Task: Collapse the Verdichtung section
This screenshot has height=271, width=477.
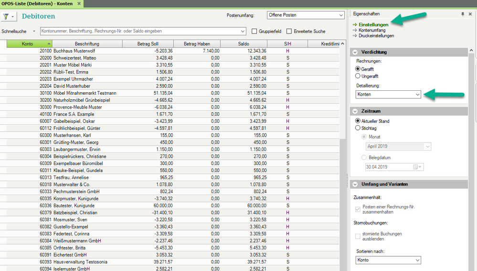Action: tap(355, 52)
